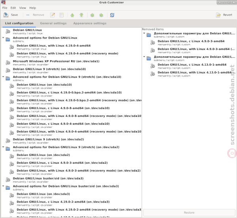The width and height of the screenshot is (237, 218).
Task: Switch to General settings tab
Action: click(53, 23)
